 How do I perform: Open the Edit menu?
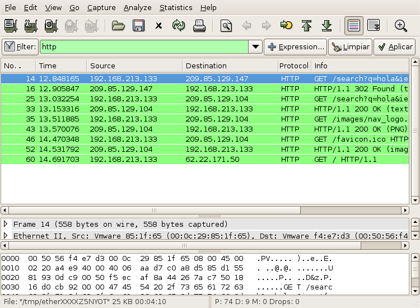pos(31,7)
